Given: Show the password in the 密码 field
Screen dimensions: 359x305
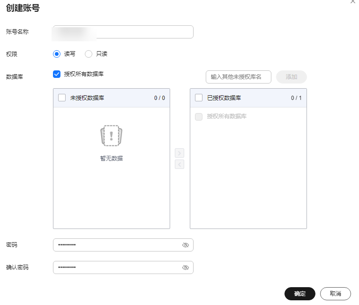Looking at the screenshot, I should click(x=186, y=245).
